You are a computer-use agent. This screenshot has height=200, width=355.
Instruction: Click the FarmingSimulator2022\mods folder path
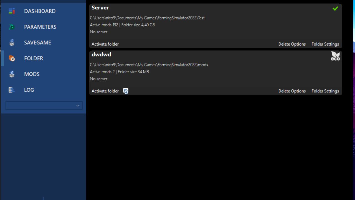[149, 65]
